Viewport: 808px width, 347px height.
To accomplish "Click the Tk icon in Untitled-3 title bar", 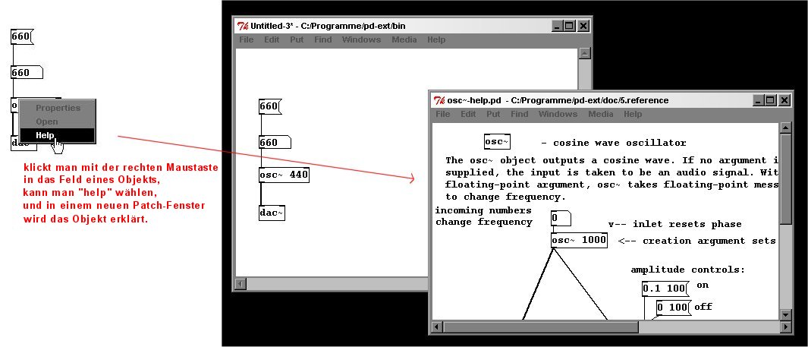I will point(243,25).
